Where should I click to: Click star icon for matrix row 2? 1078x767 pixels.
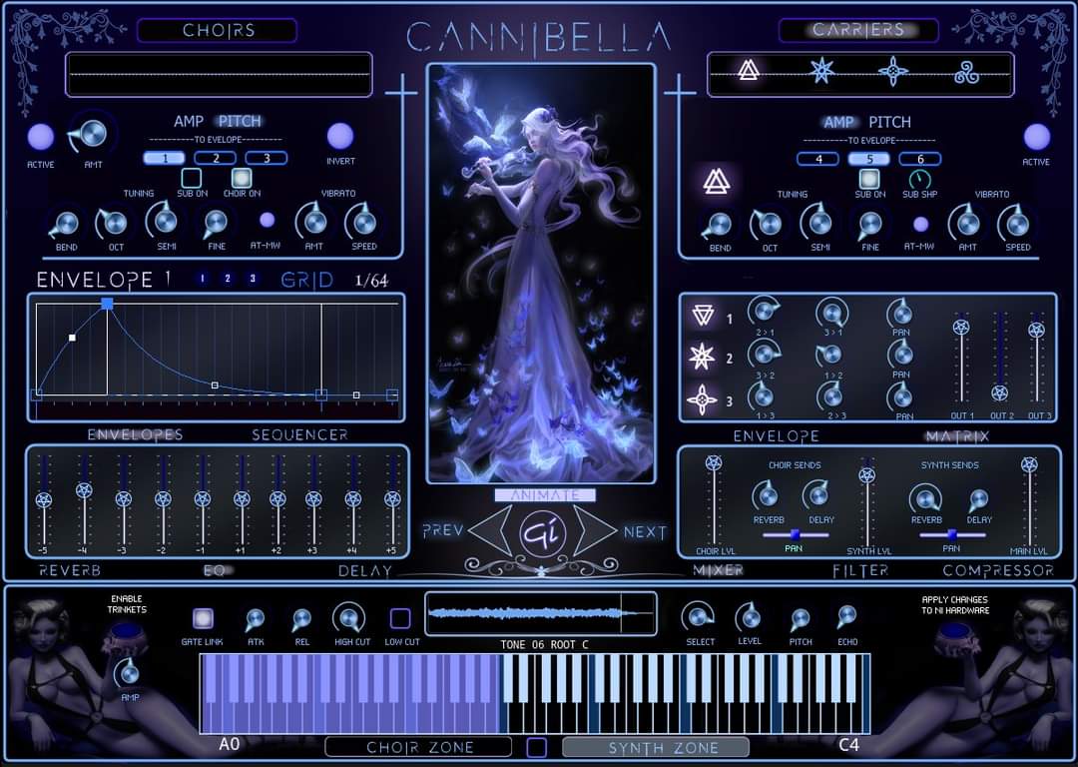pyautogui.click(x=702, y=357)
